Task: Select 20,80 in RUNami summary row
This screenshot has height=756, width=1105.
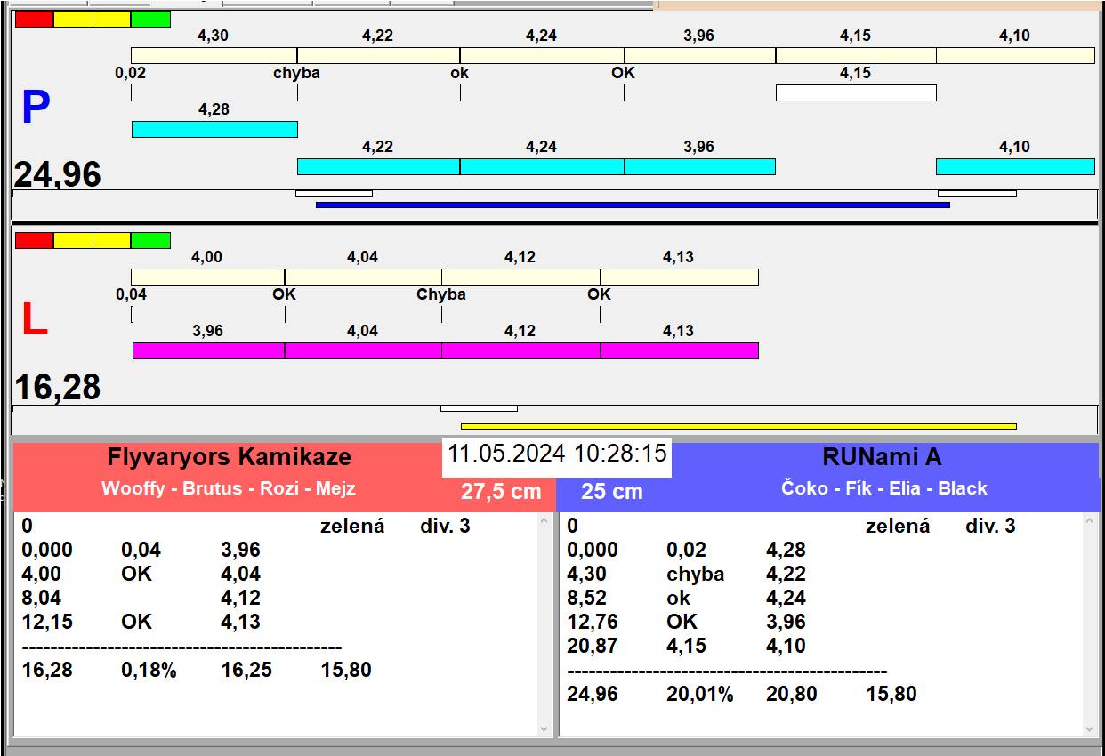Action: 792,694
